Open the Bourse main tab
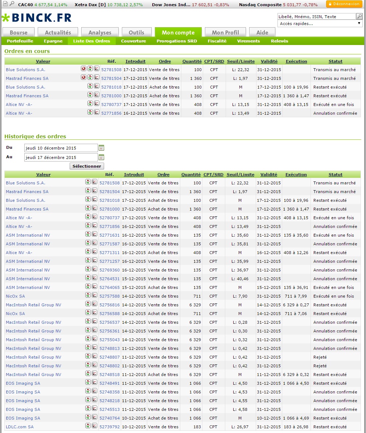 click(18, 32)
